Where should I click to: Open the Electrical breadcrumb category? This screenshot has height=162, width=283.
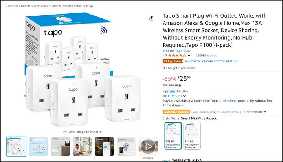(12, 6)
